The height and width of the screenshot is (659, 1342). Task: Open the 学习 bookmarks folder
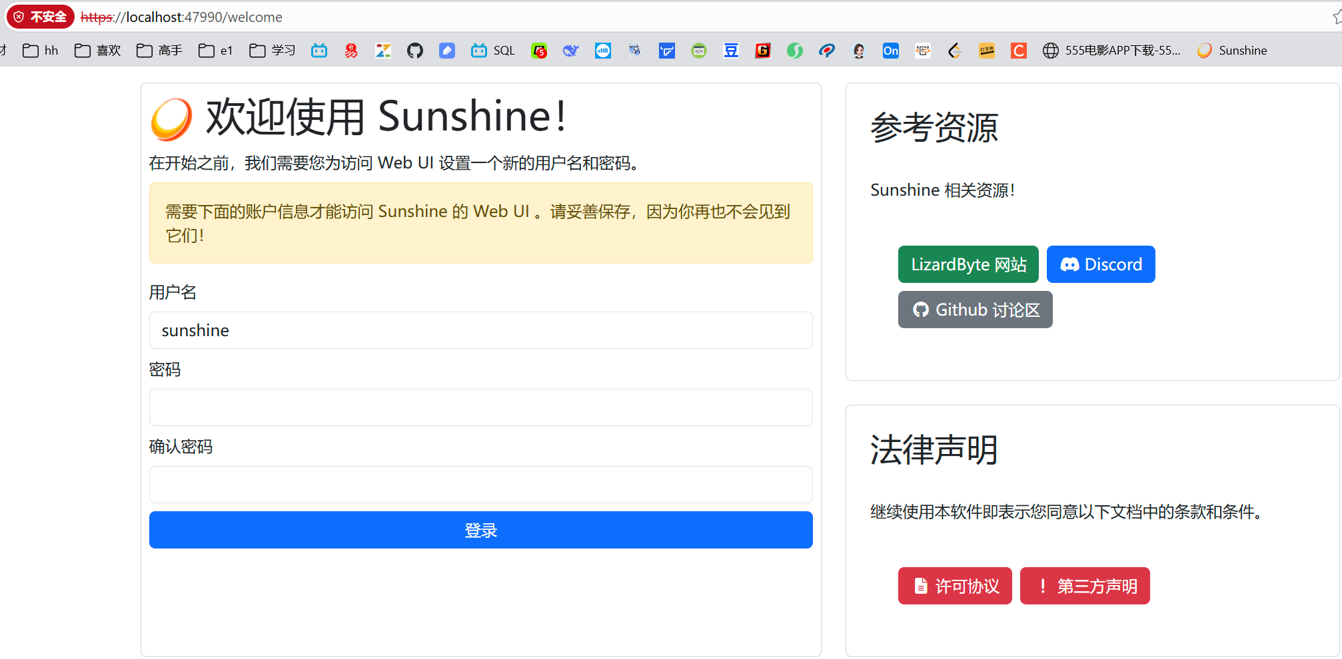(x=271, y=50)
